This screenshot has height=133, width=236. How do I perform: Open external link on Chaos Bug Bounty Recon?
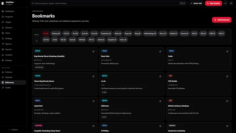[x=94, y=76]
